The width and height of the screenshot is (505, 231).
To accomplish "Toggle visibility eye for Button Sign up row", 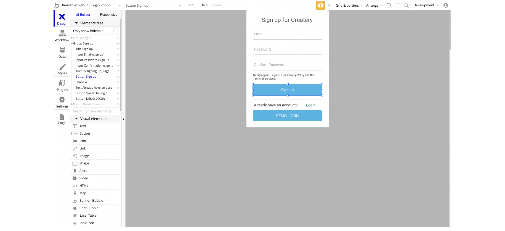I will point(118,77).
